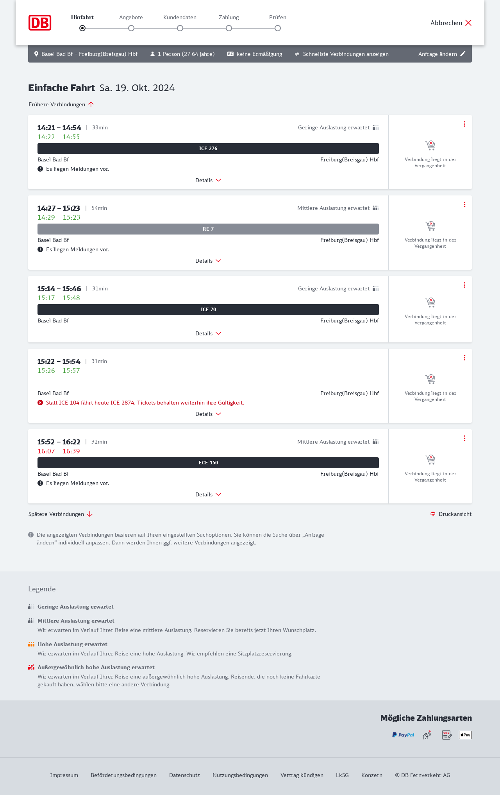The image size is (500, 795).
Task: Click the PayPal payment icon
Action: (x=403, y=735)
